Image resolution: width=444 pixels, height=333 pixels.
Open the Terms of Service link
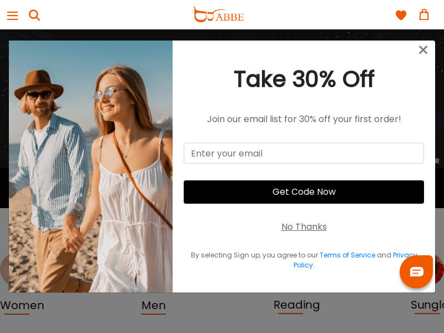click(x=347, y=255)
